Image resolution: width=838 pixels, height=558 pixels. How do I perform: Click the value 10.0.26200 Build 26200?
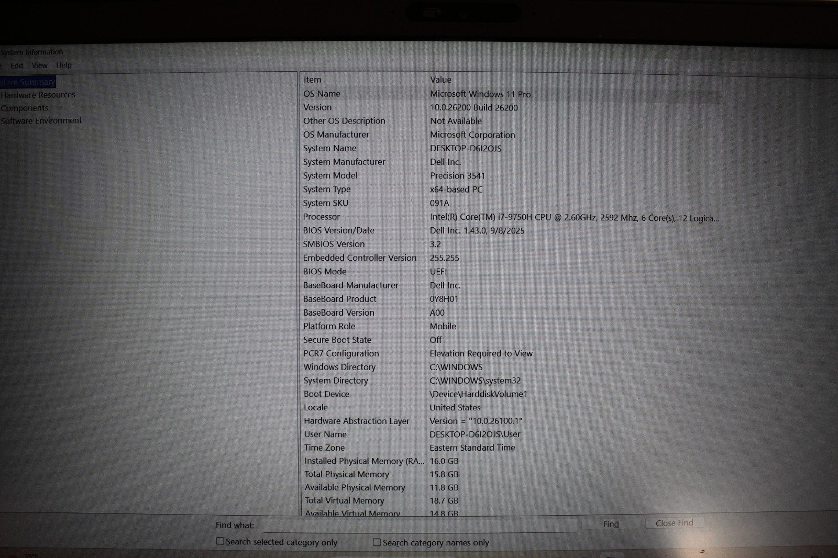point(474,107)
